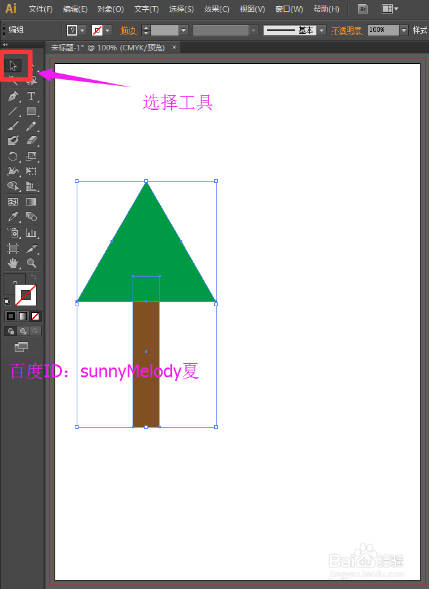
Task: Open stroke weight dropdown arrow
Action: tap(184, 31)
